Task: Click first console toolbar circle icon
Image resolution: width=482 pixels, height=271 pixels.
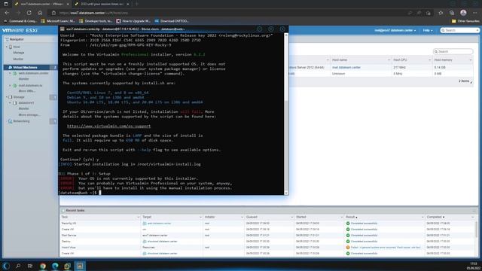Action: (x=260, y=29)
